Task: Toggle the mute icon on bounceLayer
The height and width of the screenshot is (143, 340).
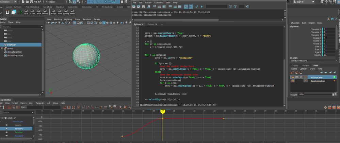Action: (x=301, y=77)
